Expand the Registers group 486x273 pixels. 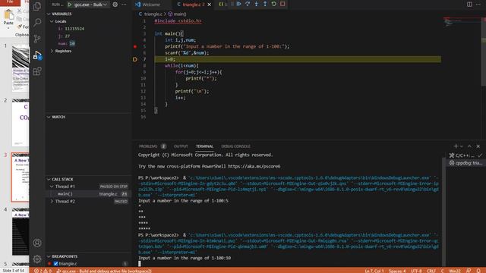click(x=63, y=51)
